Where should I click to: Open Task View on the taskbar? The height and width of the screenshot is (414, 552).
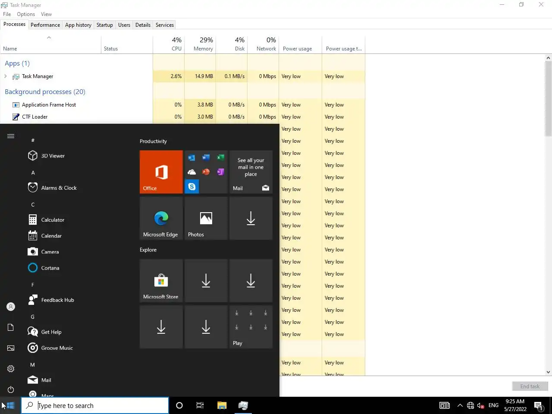[x=200, y=405]
